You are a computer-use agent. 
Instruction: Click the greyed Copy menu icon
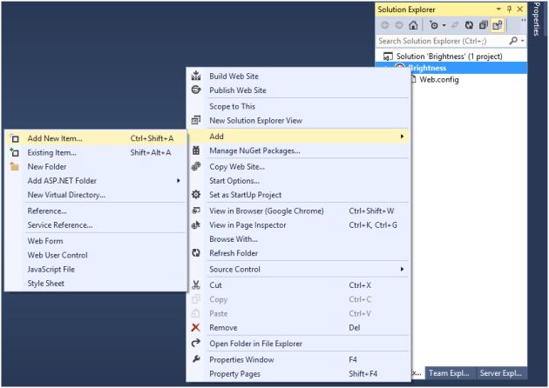196,299
